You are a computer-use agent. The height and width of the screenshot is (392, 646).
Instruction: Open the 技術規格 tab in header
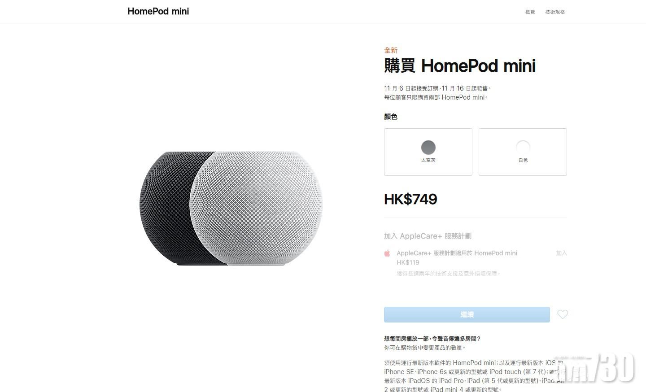tap(555, 12)
